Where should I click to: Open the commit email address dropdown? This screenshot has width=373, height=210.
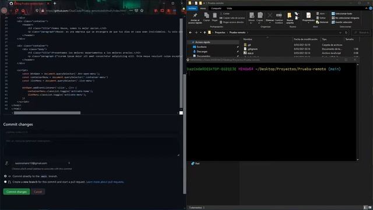coord(42,163)
